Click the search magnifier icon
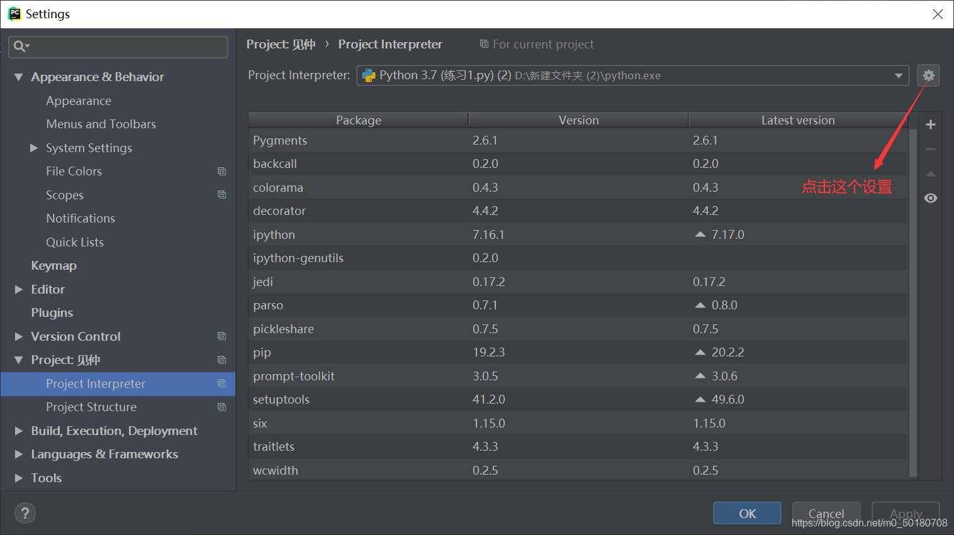This screenshot has height=535, width=954. point(20,46)
